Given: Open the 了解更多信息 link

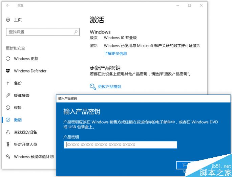Looking at the screenshot, I should point(115,53).
